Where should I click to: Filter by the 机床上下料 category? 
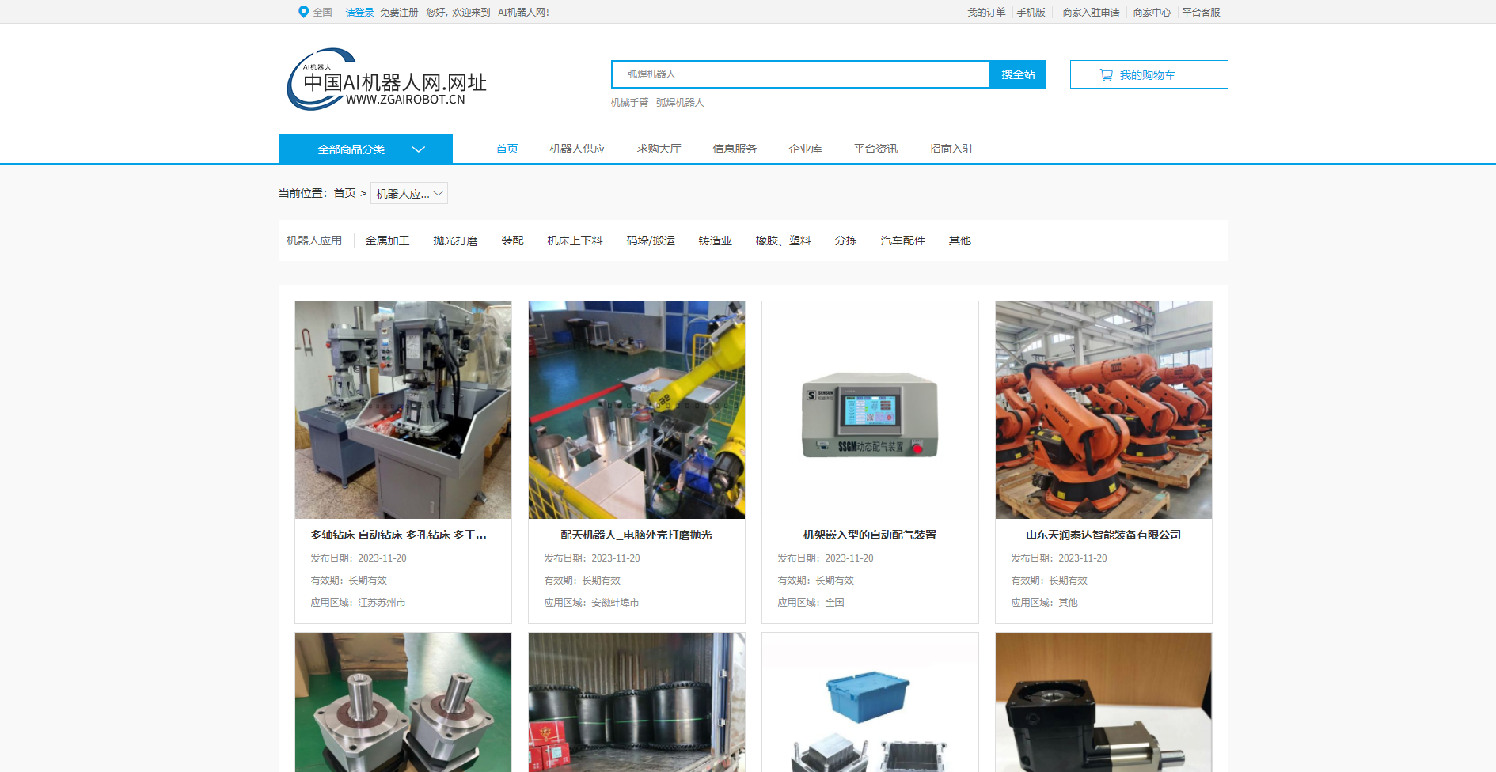[x=575, y=240]
